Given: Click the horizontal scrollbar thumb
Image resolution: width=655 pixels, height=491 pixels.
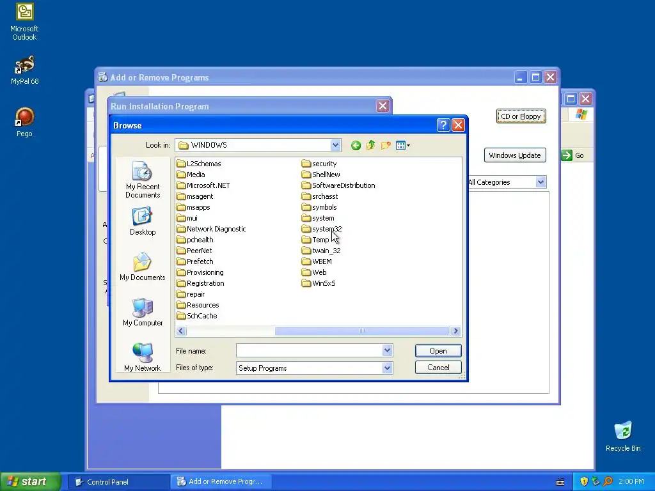Looking at the screenshot, I should click(362, 331).
